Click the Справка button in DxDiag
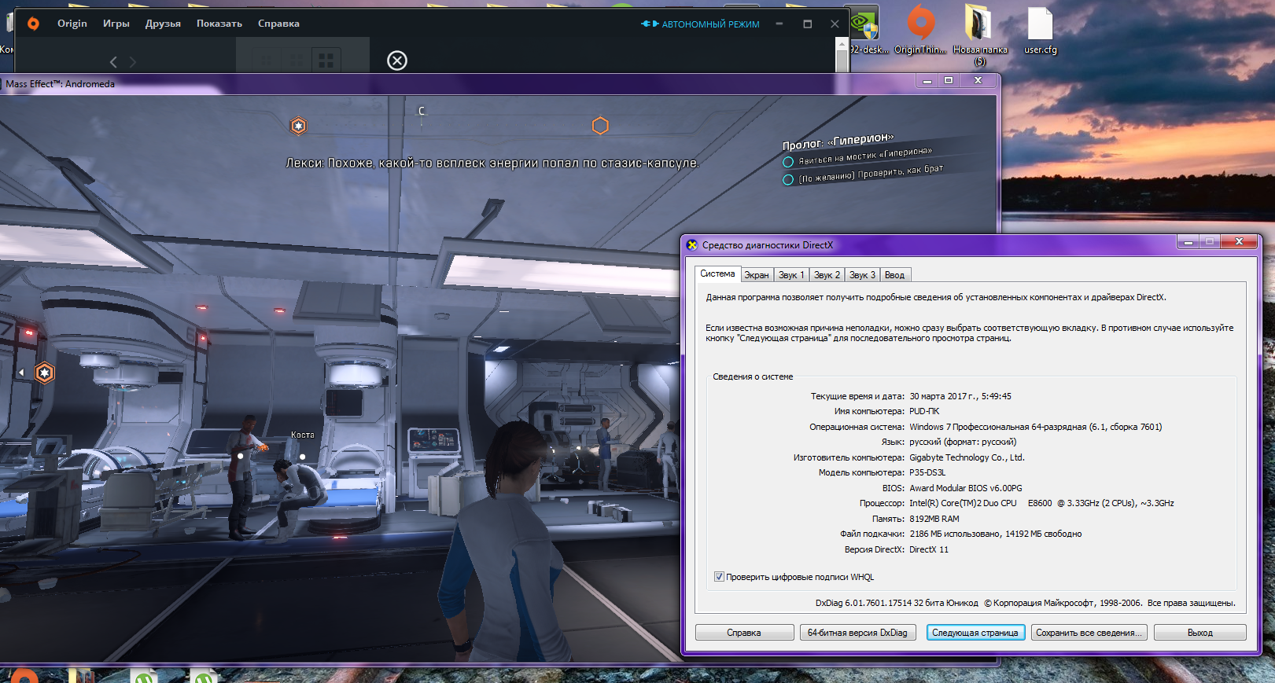 pos(744,633)
